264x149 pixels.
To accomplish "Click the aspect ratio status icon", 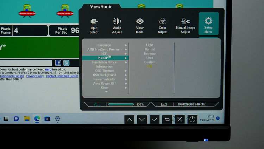I will (x=164, y=104).
